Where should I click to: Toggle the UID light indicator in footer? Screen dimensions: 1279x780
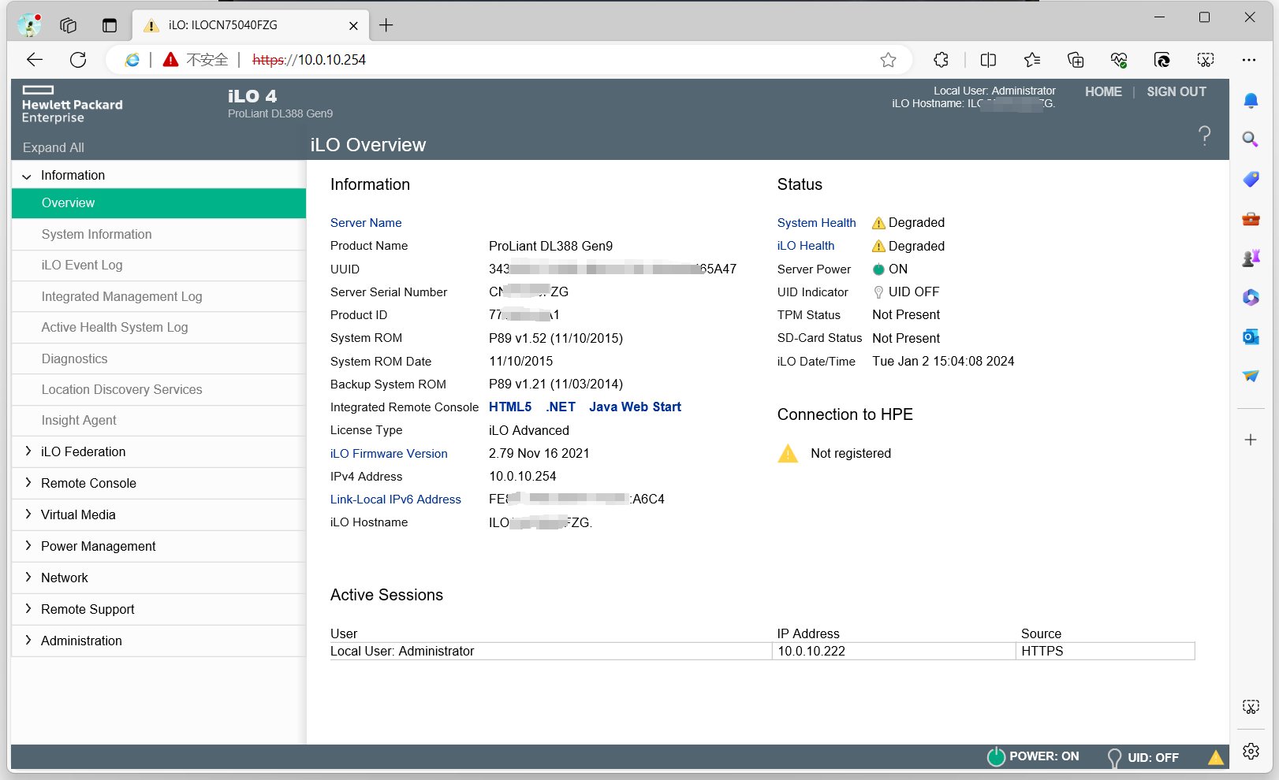(1114, 757)
